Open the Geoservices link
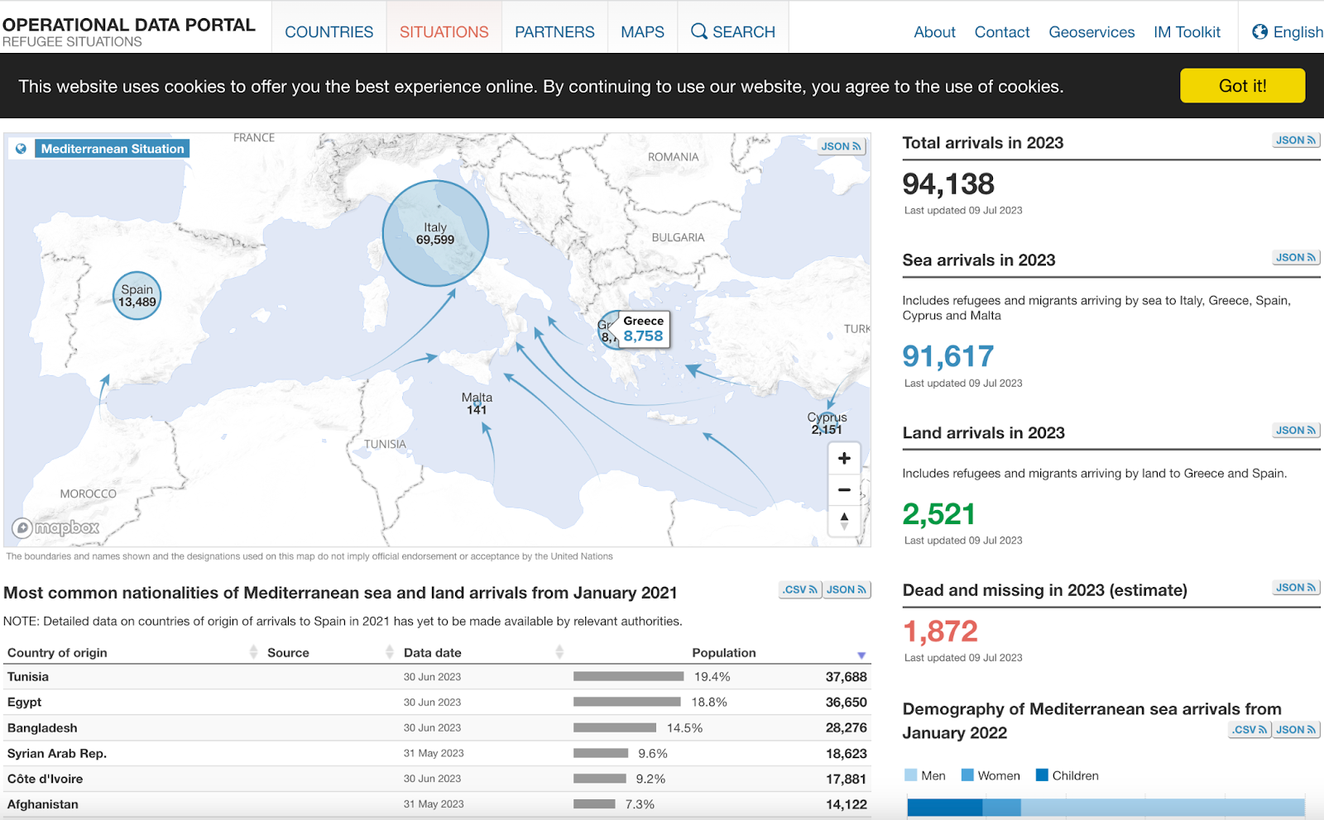The image size is (1324, 820). coord(1091,31)
